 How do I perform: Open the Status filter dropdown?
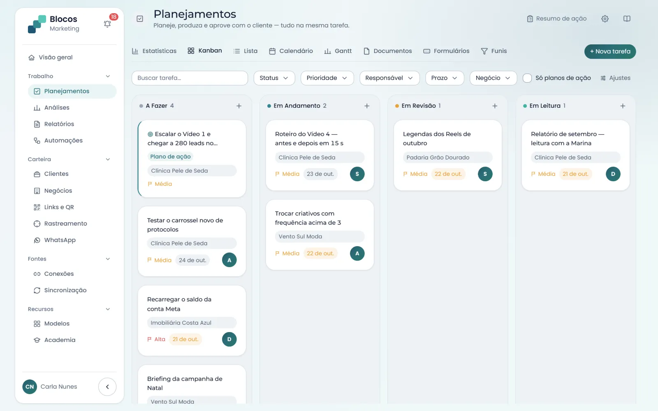coord(274,78)
